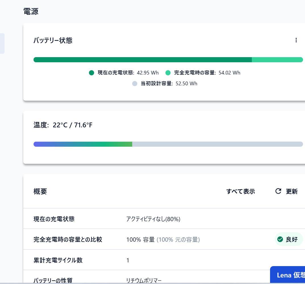Click the dark green 現在の充電状態 legend dot
Image resolution: width=305 pixels, height=284 pixels.
click(92, 73)
